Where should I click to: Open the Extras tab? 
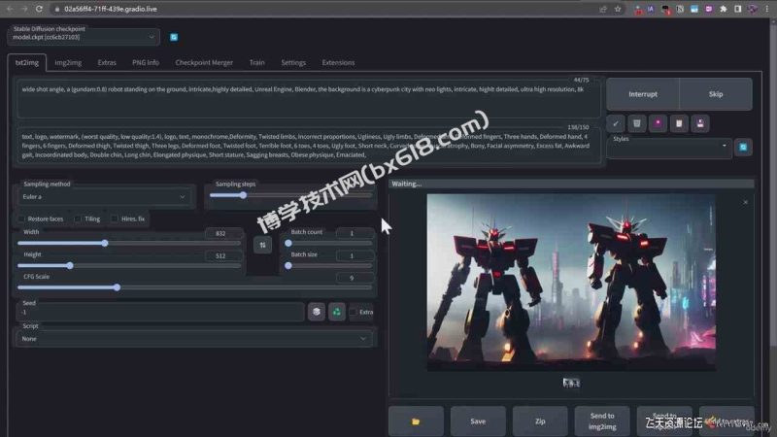click(107, 63)
